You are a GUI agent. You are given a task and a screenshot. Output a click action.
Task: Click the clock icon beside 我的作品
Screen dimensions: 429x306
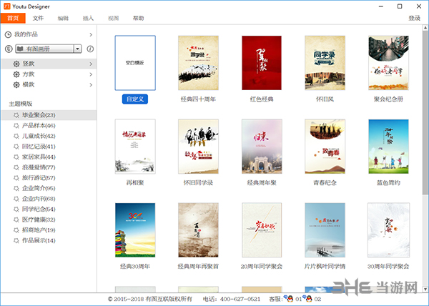[x=8, y=34]
